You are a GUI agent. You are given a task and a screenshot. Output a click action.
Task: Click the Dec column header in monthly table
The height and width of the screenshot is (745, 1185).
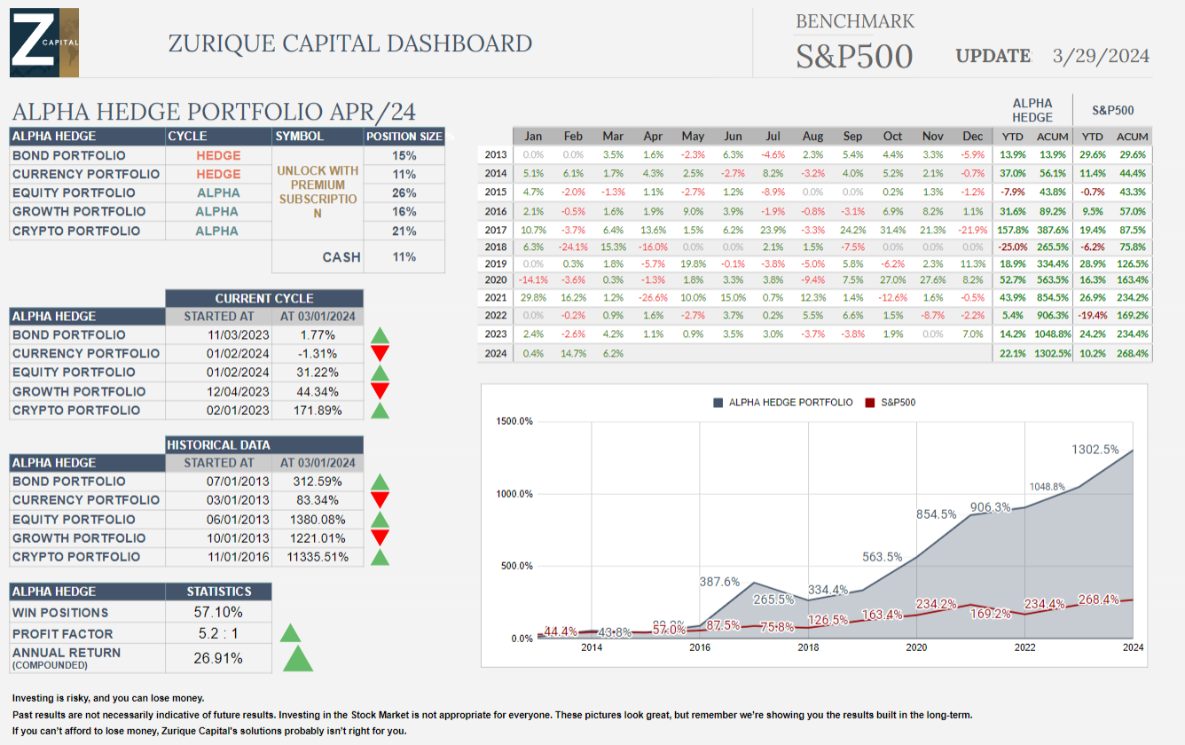[x=973, y=137]
